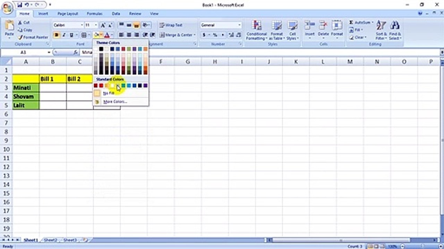
Task: Open Find & Select binoculars
Action: coord(395,30)
